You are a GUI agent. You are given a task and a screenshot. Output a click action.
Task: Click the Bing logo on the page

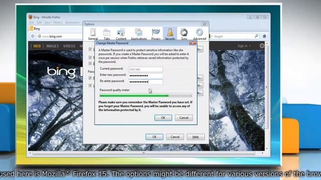[61, 72]
